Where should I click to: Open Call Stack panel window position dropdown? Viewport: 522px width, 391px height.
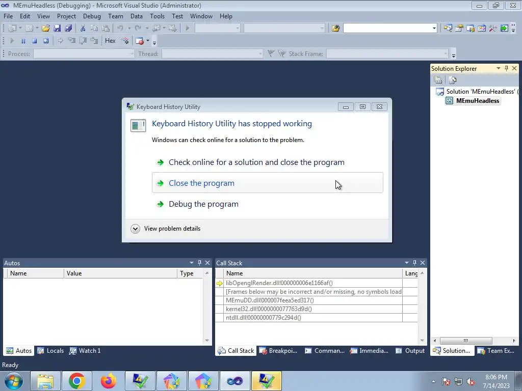[x=406, y=263]
